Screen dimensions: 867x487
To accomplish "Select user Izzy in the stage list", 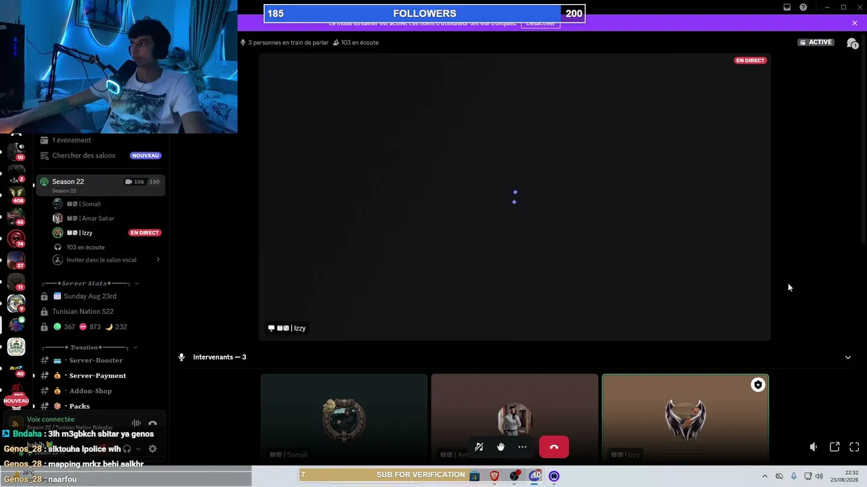I will 79,233.
